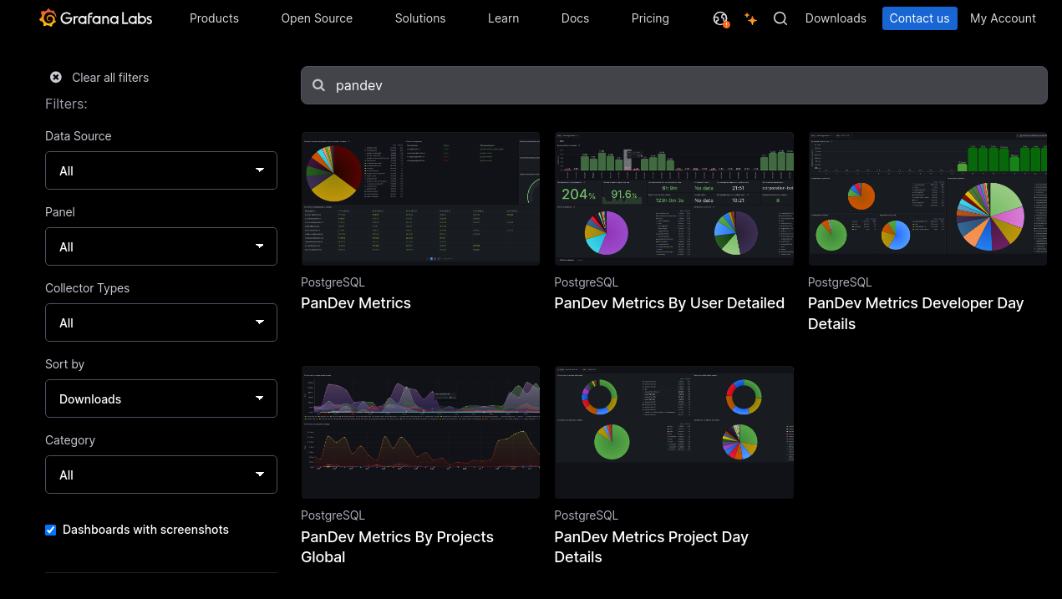Toggle Dashboards with screenshots checkbox
The height and width of the screenshot is (599, 1062).
[x=51, y=530]
